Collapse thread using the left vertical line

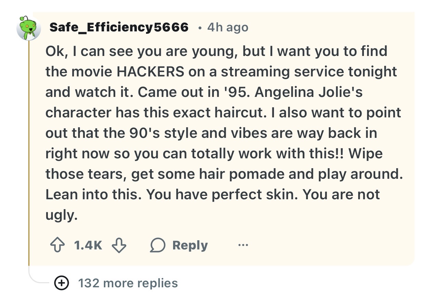tap(29, 154)
